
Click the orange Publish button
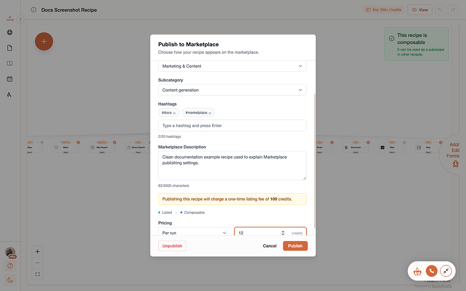295,246
